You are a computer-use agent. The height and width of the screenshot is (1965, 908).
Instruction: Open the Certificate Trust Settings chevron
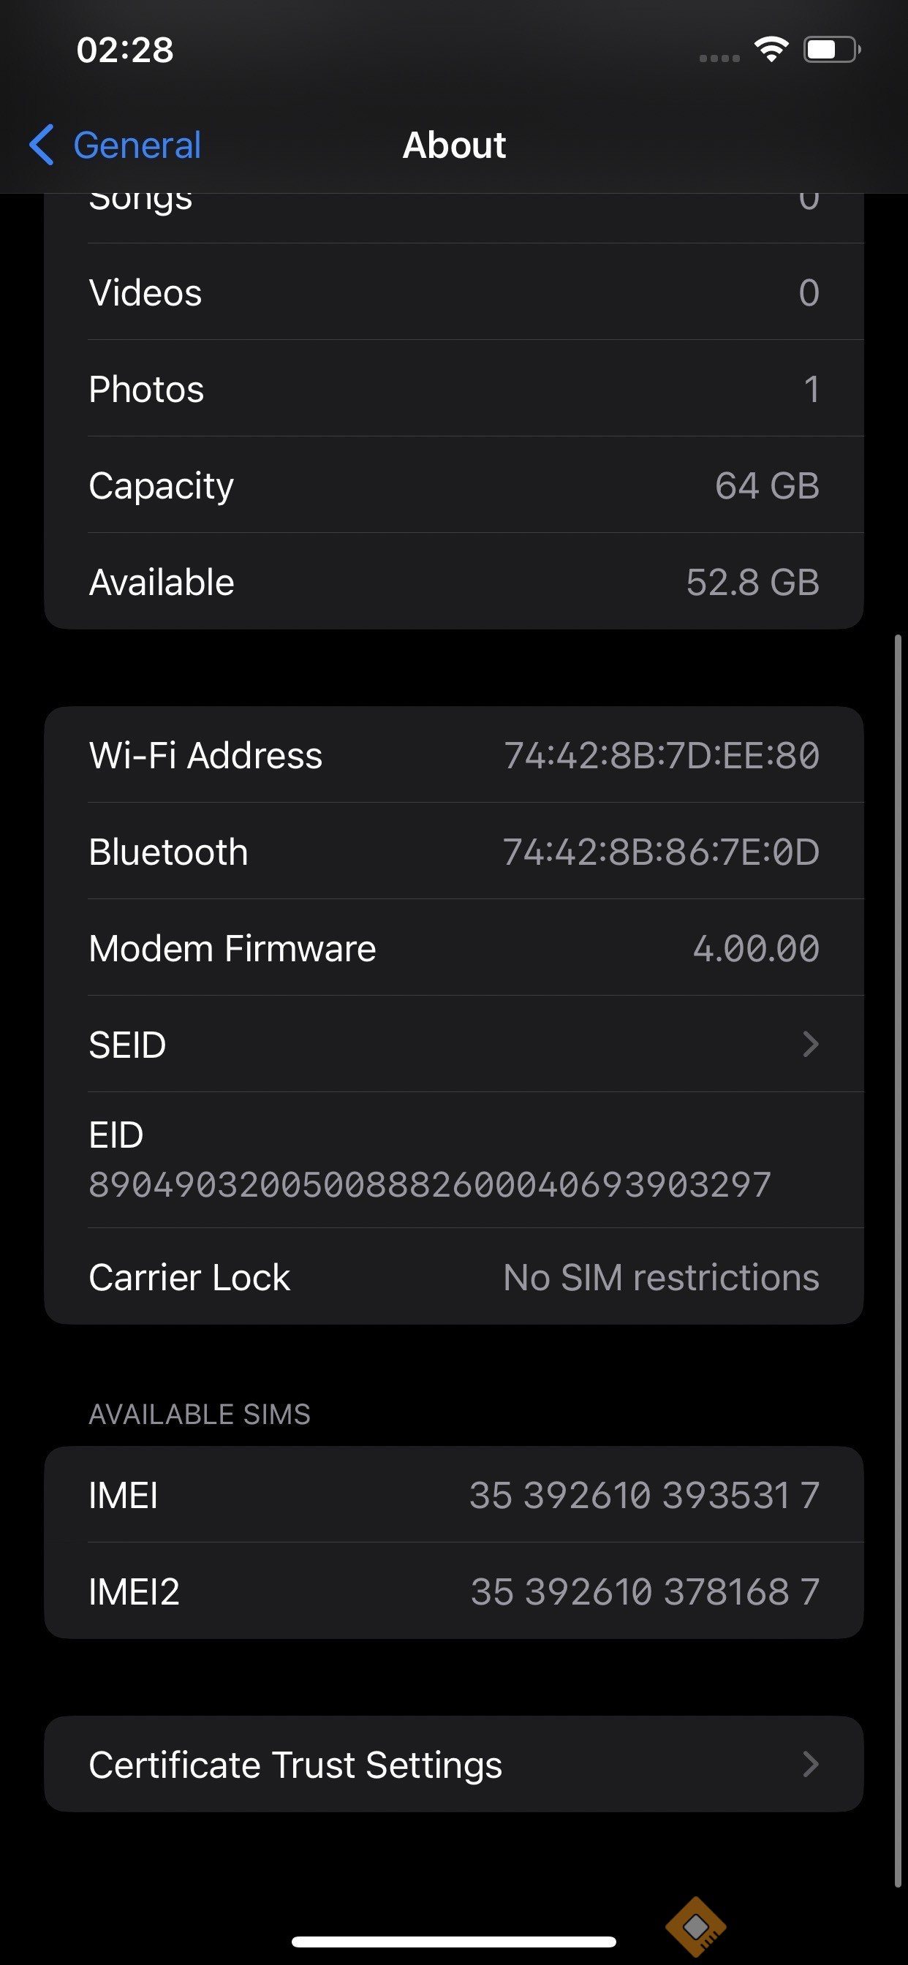click(x=810, y=1765)
